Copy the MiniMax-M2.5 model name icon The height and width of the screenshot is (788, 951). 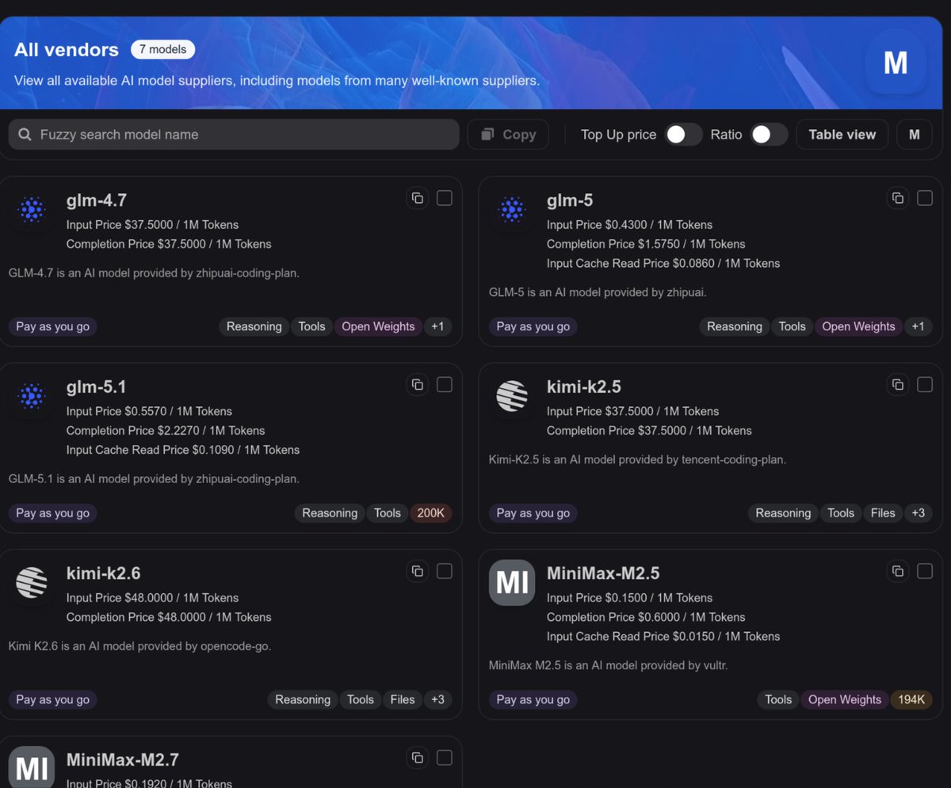pos(898,571)
